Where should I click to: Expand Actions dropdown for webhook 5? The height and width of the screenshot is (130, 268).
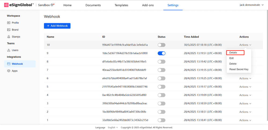(x=245, y=87)
